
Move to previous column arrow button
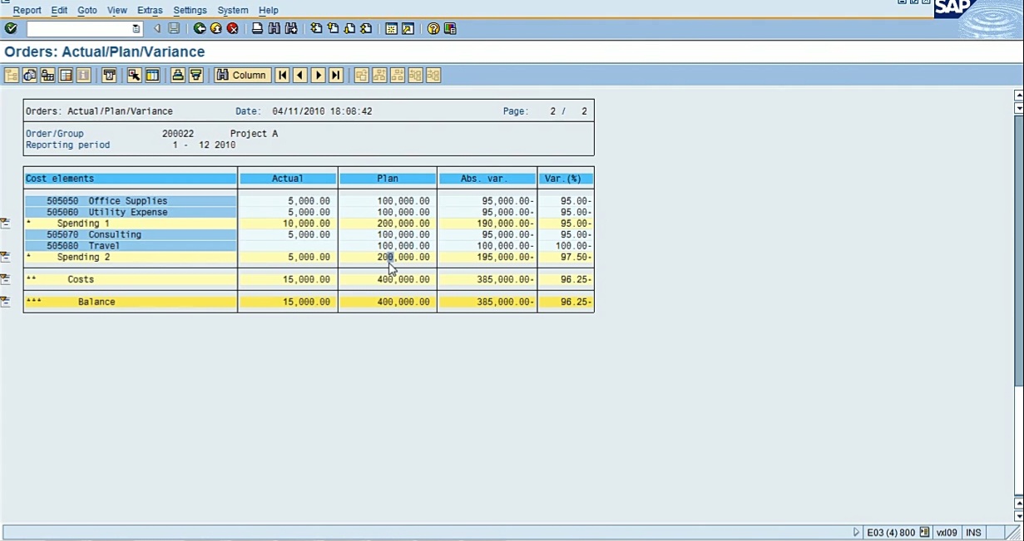(300, 75)
